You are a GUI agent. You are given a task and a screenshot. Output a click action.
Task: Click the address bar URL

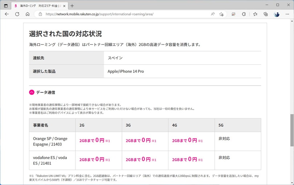[99, 14]
